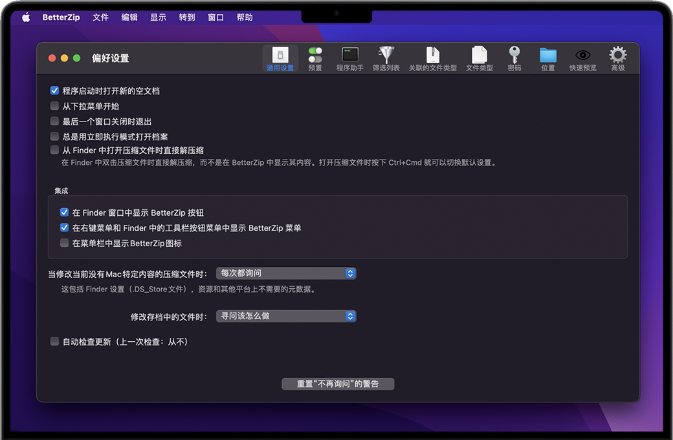The width and height of the screenshot is (673, 440).
Task: Click 重置"不再询问"的警告 button
Action: tap(338, 384)
